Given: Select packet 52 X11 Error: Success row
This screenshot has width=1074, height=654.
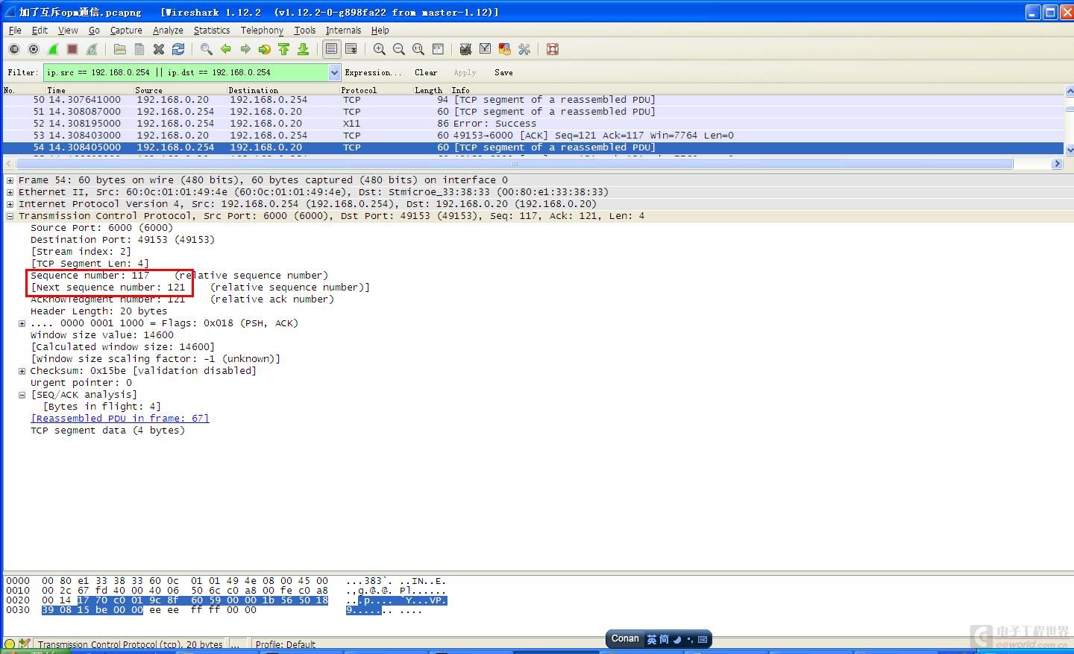Looking at the screenshot, I should (x=533, y=124).
